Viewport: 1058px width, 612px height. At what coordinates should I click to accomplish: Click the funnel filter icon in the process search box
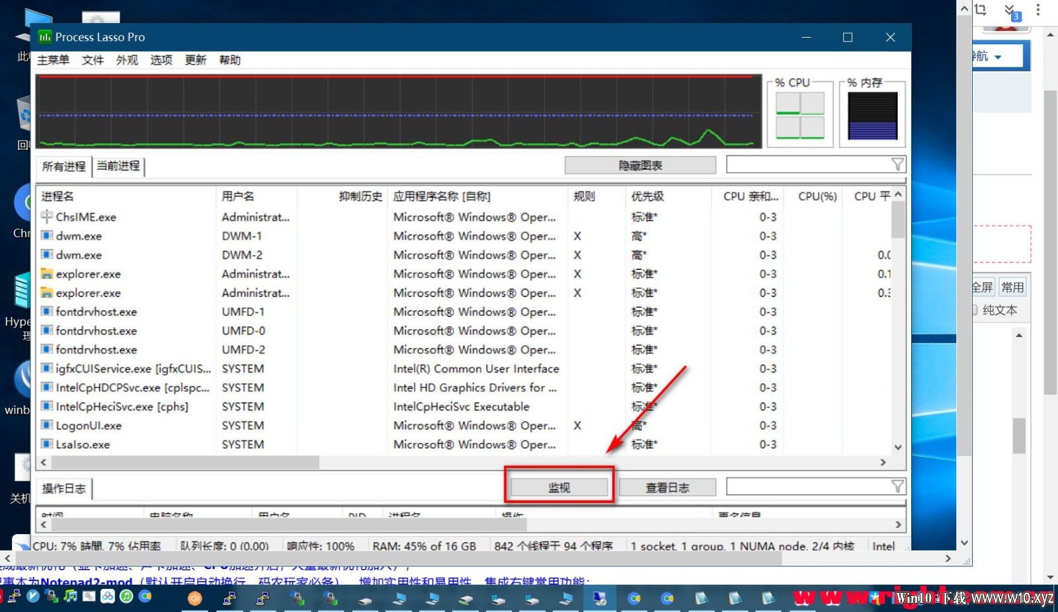click(897, 164)
